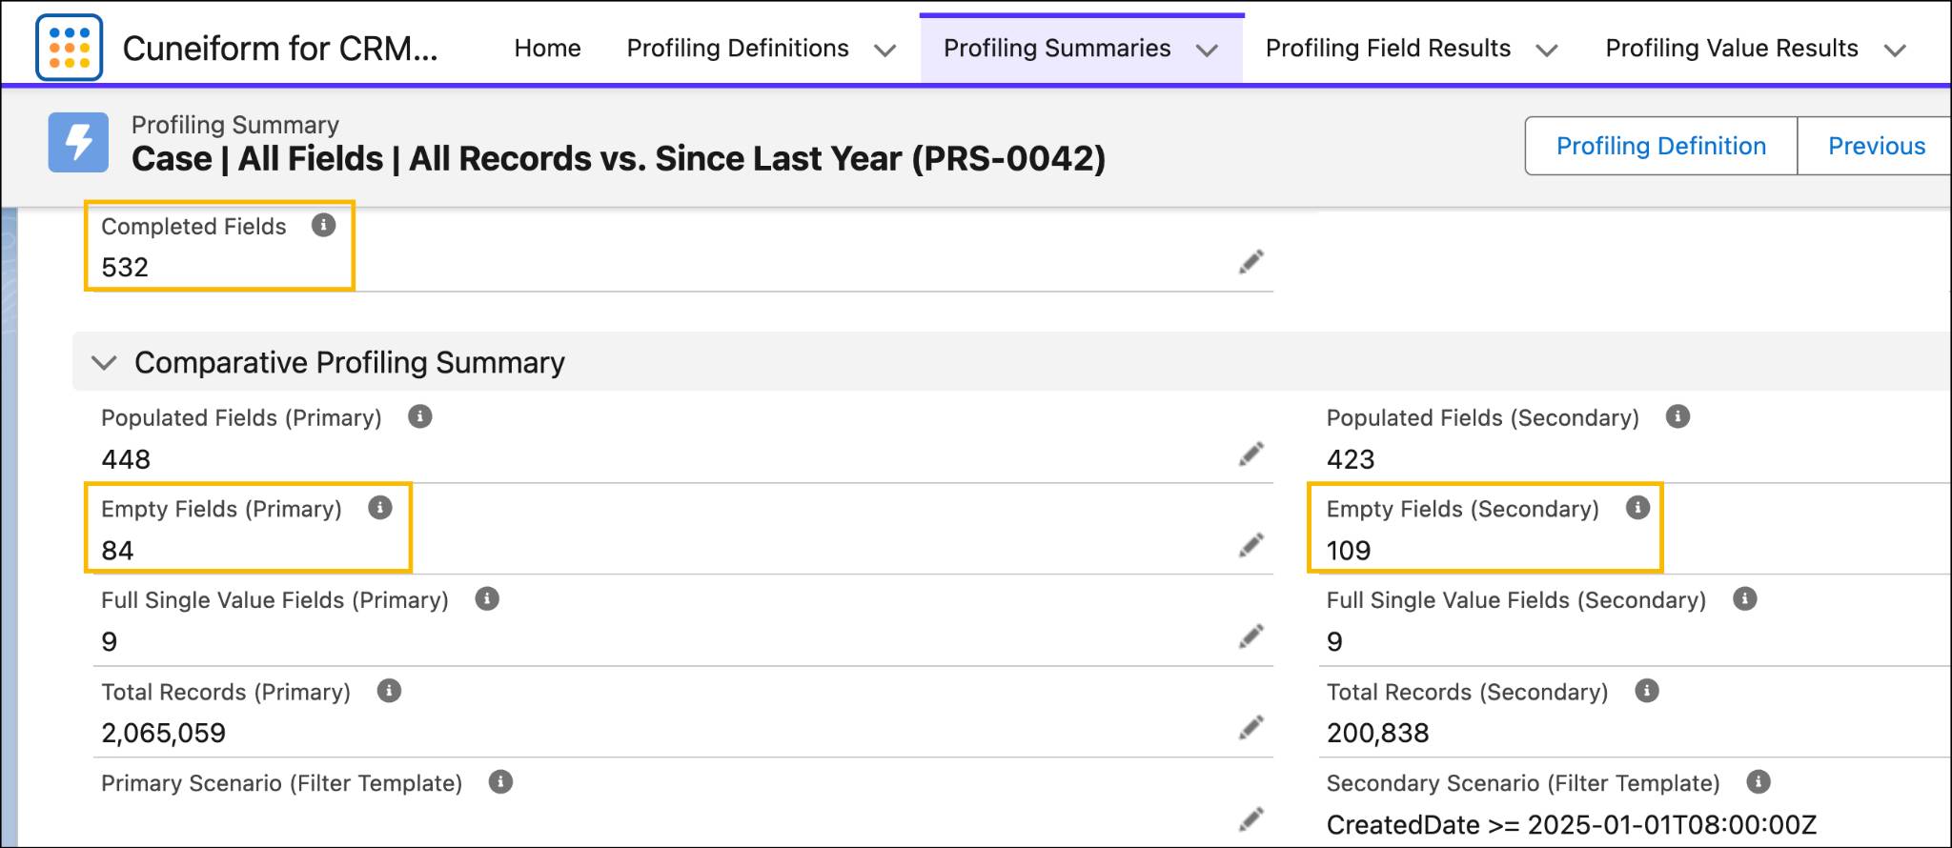Show info for Full Single Value Fields (Secondary)
The height and width of the screenshot is (848, 1952).
1745,599
